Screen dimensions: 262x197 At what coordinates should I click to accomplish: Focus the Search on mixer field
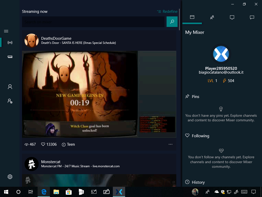[93, 22]
